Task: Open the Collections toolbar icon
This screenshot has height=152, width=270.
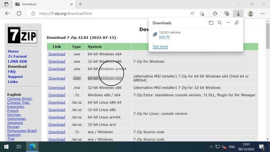Action: click(x=227, y=14)
